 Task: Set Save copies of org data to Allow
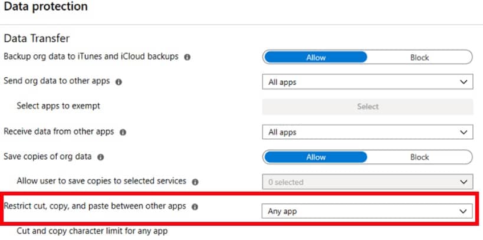(x=316, y=157)
